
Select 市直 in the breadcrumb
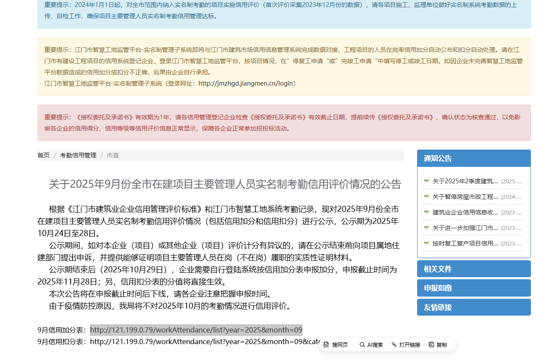point(113,155)
